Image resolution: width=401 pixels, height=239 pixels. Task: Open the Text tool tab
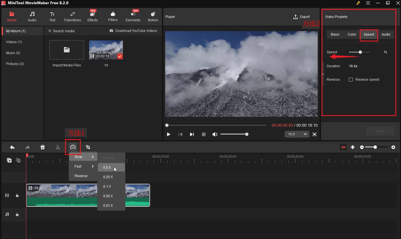52,17
